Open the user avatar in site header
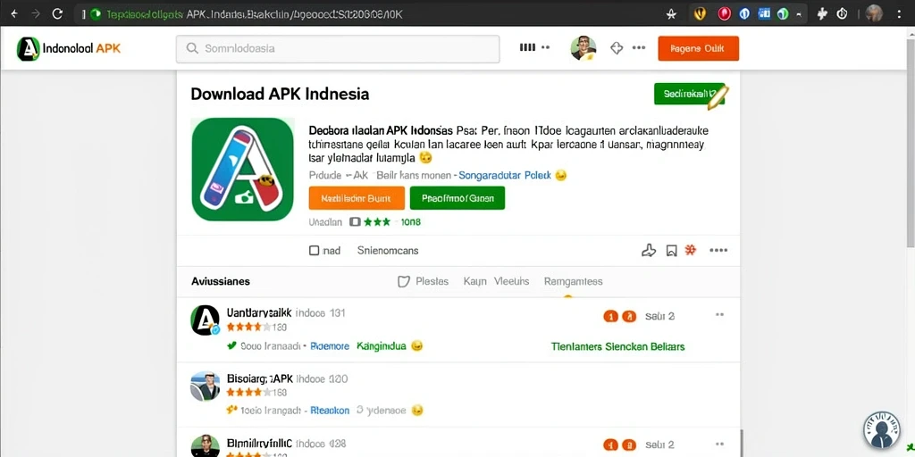915x457 pixels. tap(583, 48)
